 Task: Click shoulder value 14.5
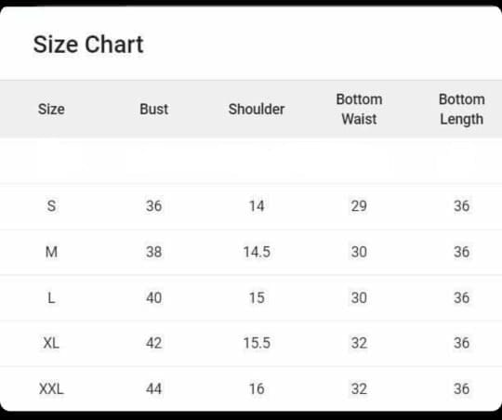point(257,252)
